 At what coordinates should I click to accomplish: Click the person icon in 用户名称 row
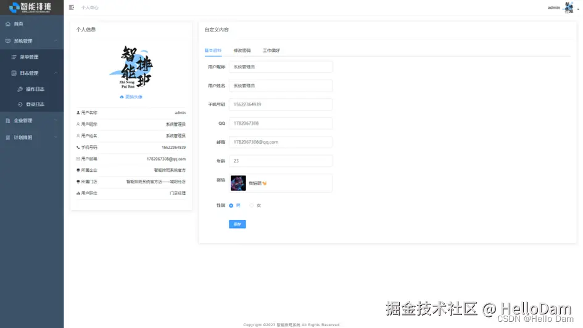click(x=78, y=113)
